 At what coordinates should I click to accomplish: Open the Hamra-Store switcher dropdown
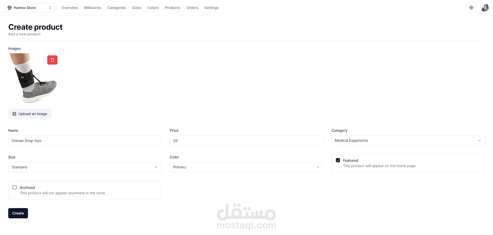coord(30,8)
